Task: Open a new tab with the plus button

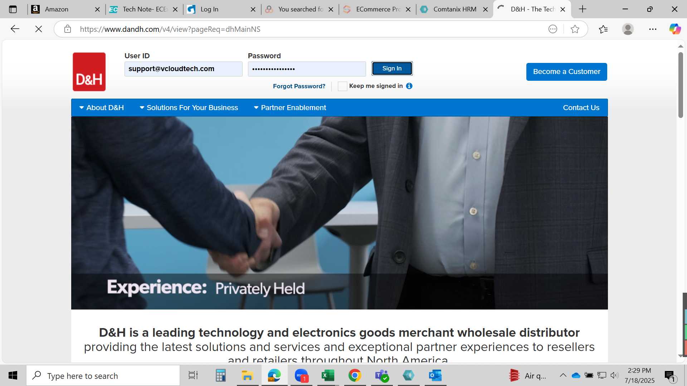Action: pyautogui.click(x=583, y=9)
